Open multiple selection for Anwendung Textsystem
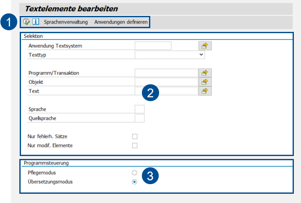Viewport: 301px width, 203px height. click(x=205, y=46)
